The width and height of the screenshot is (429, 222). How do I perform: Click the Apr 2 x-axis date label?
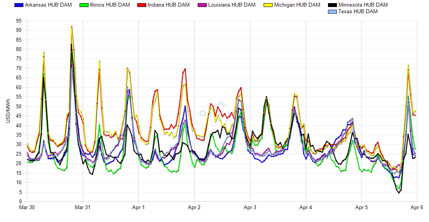tap(194, 208)
